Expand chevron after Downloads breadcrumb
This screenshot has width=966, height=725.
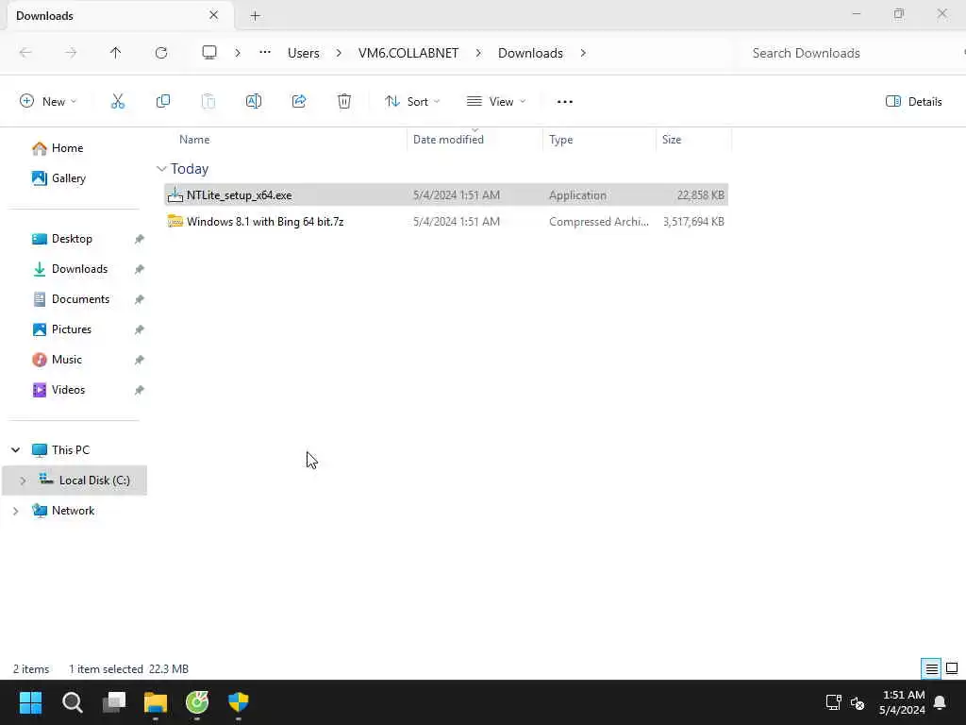pos(583,53)
